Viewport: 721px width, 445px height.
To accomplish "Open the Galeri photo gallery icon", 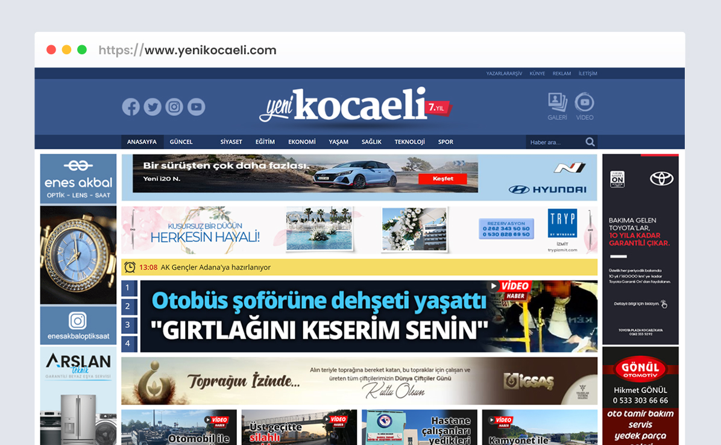I will (x=557, y=106).
